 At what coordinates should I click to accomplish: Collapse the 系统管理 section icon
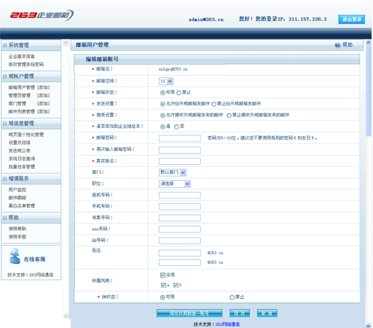tap(5, 45)
